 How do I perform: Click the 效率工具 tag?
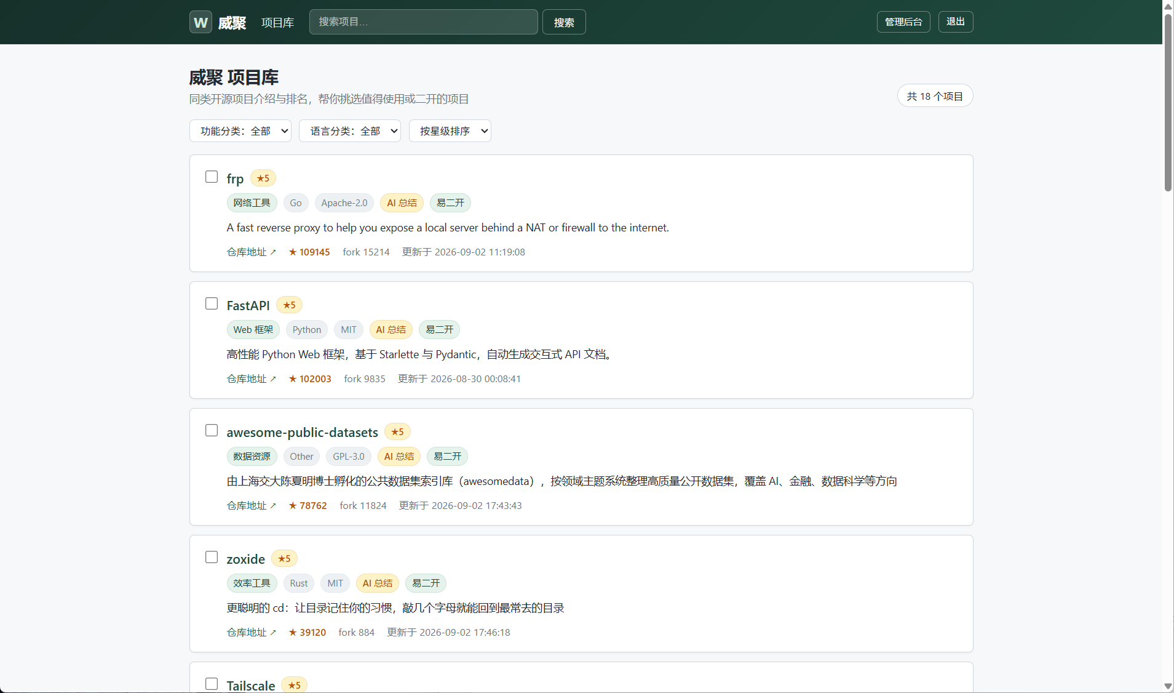pos(252,583)
